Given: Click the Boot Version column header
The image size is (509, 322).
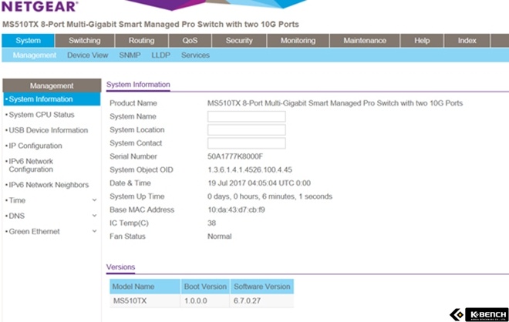Looking at the screenshot, I should 205,287.
